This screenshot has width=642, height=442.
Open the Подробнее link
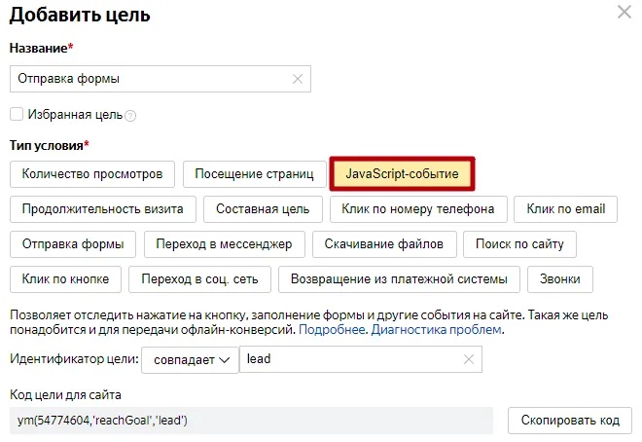point(333,330)
